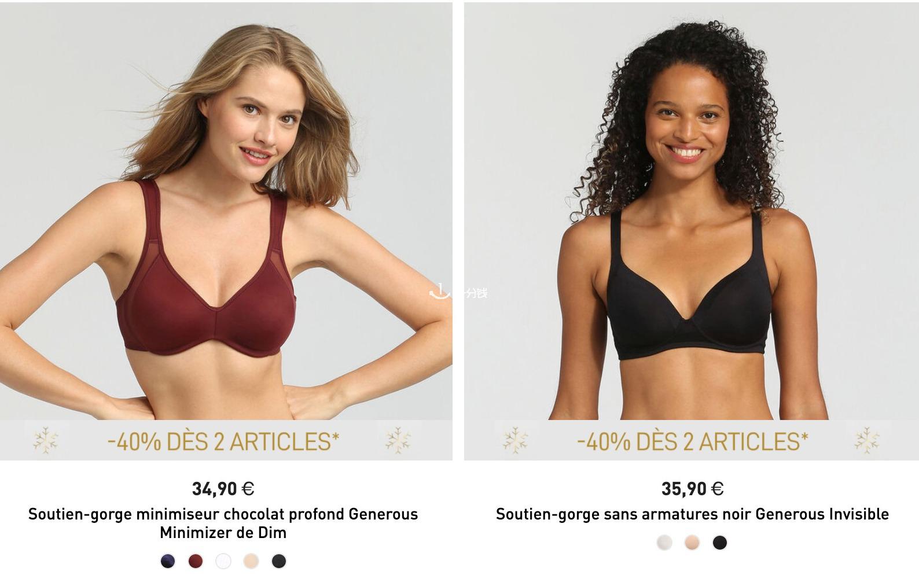Click the snowflake icon after the chocolate bra's promo text
The height and width of the screenshot is (582, 919).
398,440
